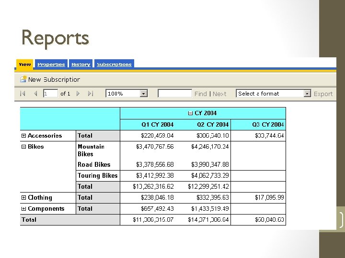The image size is (345, 258).
Task: Click the $3,470,767.56 cell
Action: (x=155, y=147)
